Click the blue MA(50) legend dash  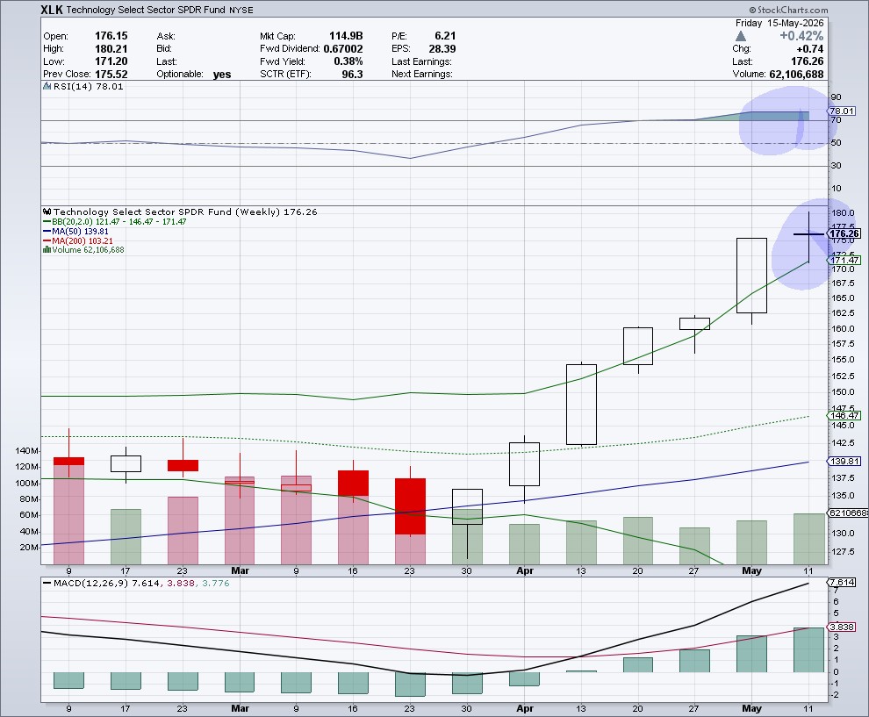[47, 232]
